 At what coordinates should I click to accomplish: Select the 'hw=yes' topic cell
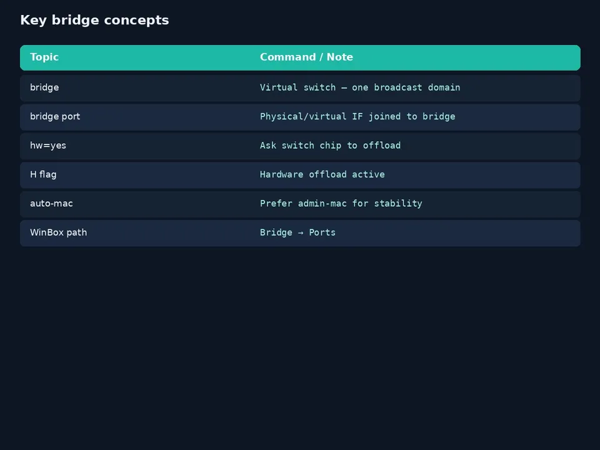(48, 146)
